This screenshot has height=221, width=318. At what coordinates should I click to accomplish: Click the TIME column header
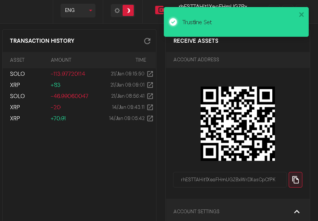point(141,60)
